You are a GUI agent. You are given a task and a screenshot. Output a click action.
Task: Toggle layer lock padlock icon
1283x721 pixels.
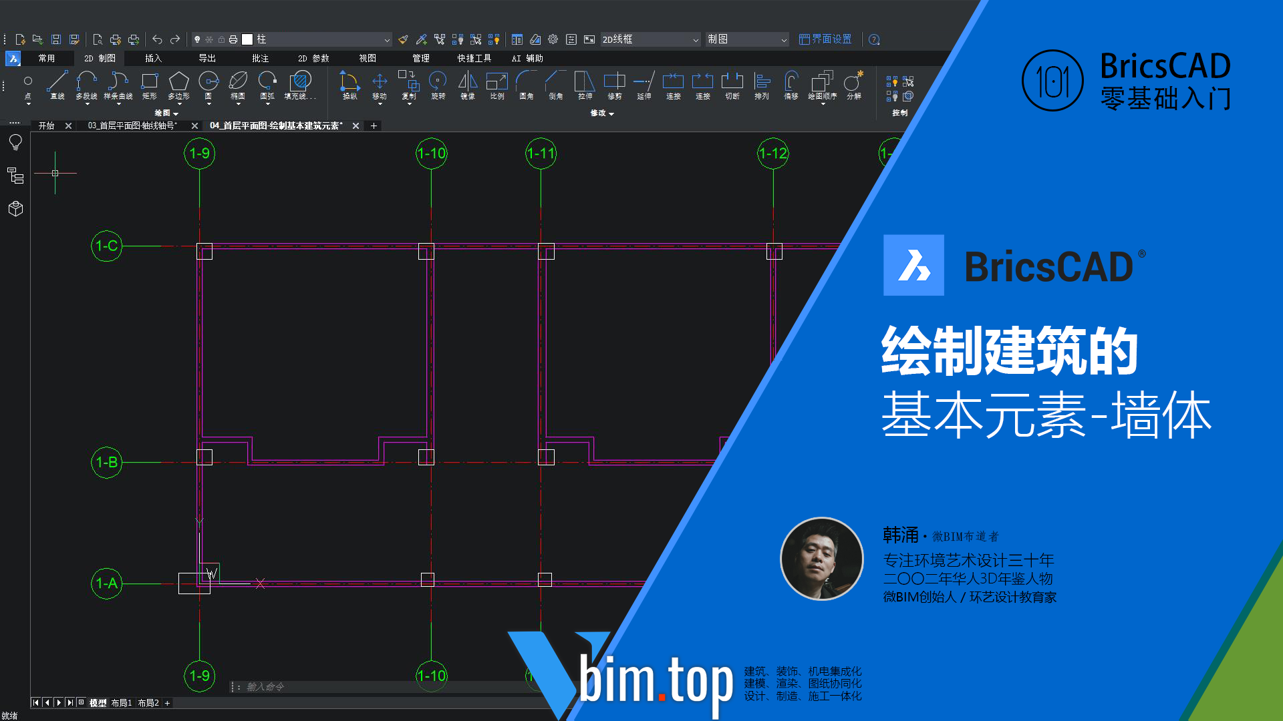tap(221, 40)
